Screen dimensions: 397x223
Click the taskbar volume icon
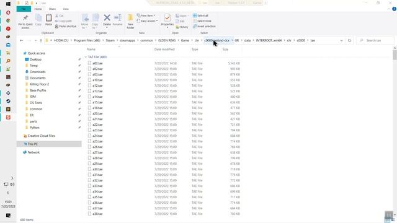pyautogui.click(x=12, y=185)
